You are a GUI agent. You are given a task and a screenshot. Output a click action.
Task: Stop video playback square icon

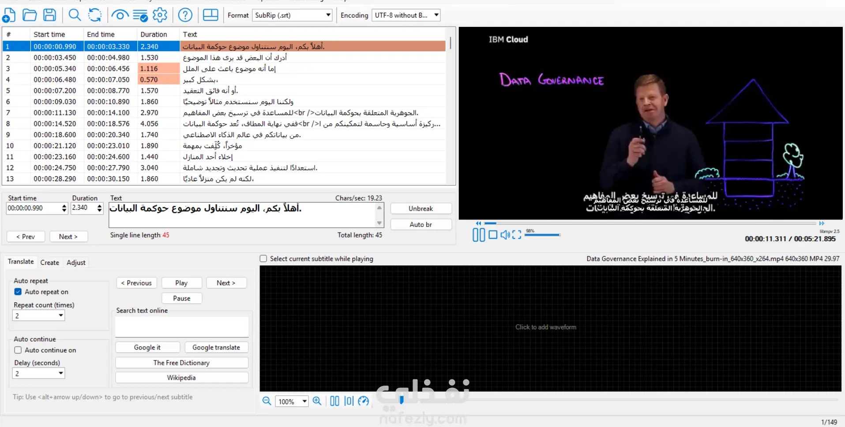[493, 235]
